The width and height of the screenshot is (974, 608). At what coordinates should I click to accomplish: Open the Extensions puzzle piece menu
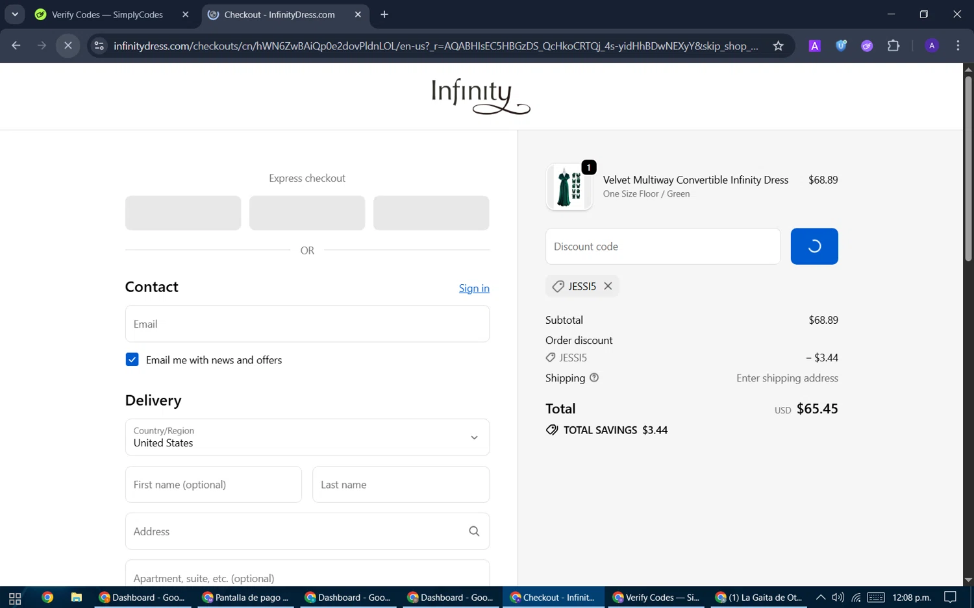tap(893, 45)
